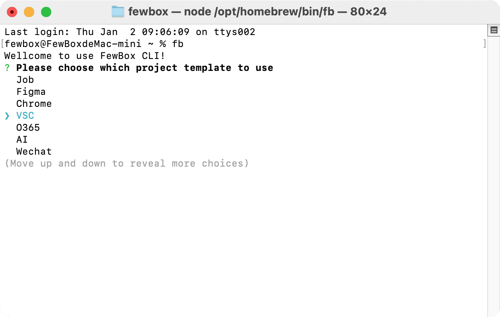
Task: Click the vertical scrollbar track on right edge
Action: [494, 171]
